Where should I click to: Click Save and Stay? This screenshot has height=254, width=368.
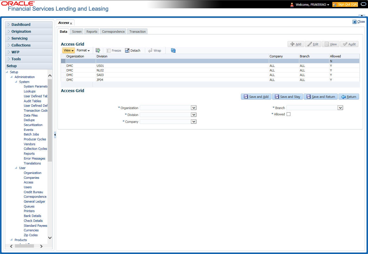pyautogui.click(x=287, y=97)
